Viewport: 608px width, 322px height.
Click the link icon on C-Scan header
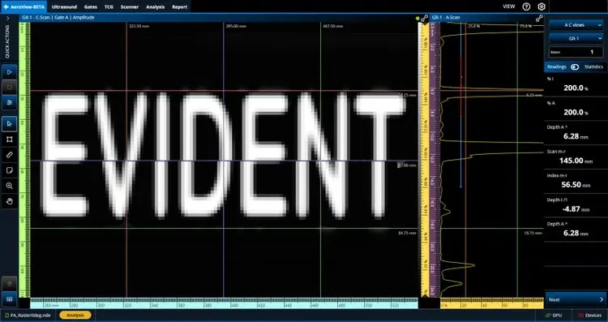pyautogui.click(x=425, y=18)
